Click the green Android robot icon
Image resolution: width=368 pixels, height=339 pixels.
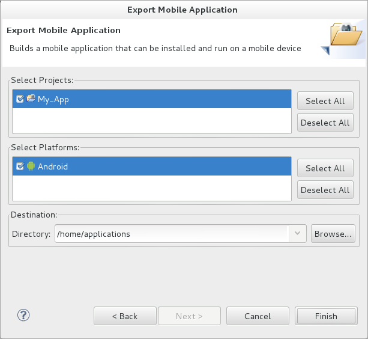pos(31,166)
